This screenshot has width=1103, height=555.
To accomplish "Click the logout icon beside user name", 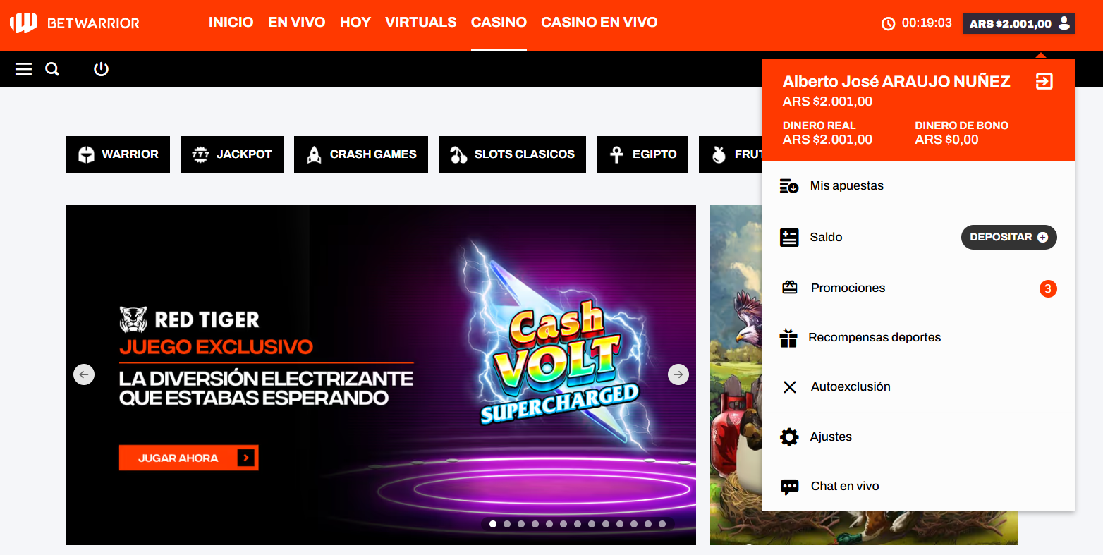I will click(x=1044, y=81).
